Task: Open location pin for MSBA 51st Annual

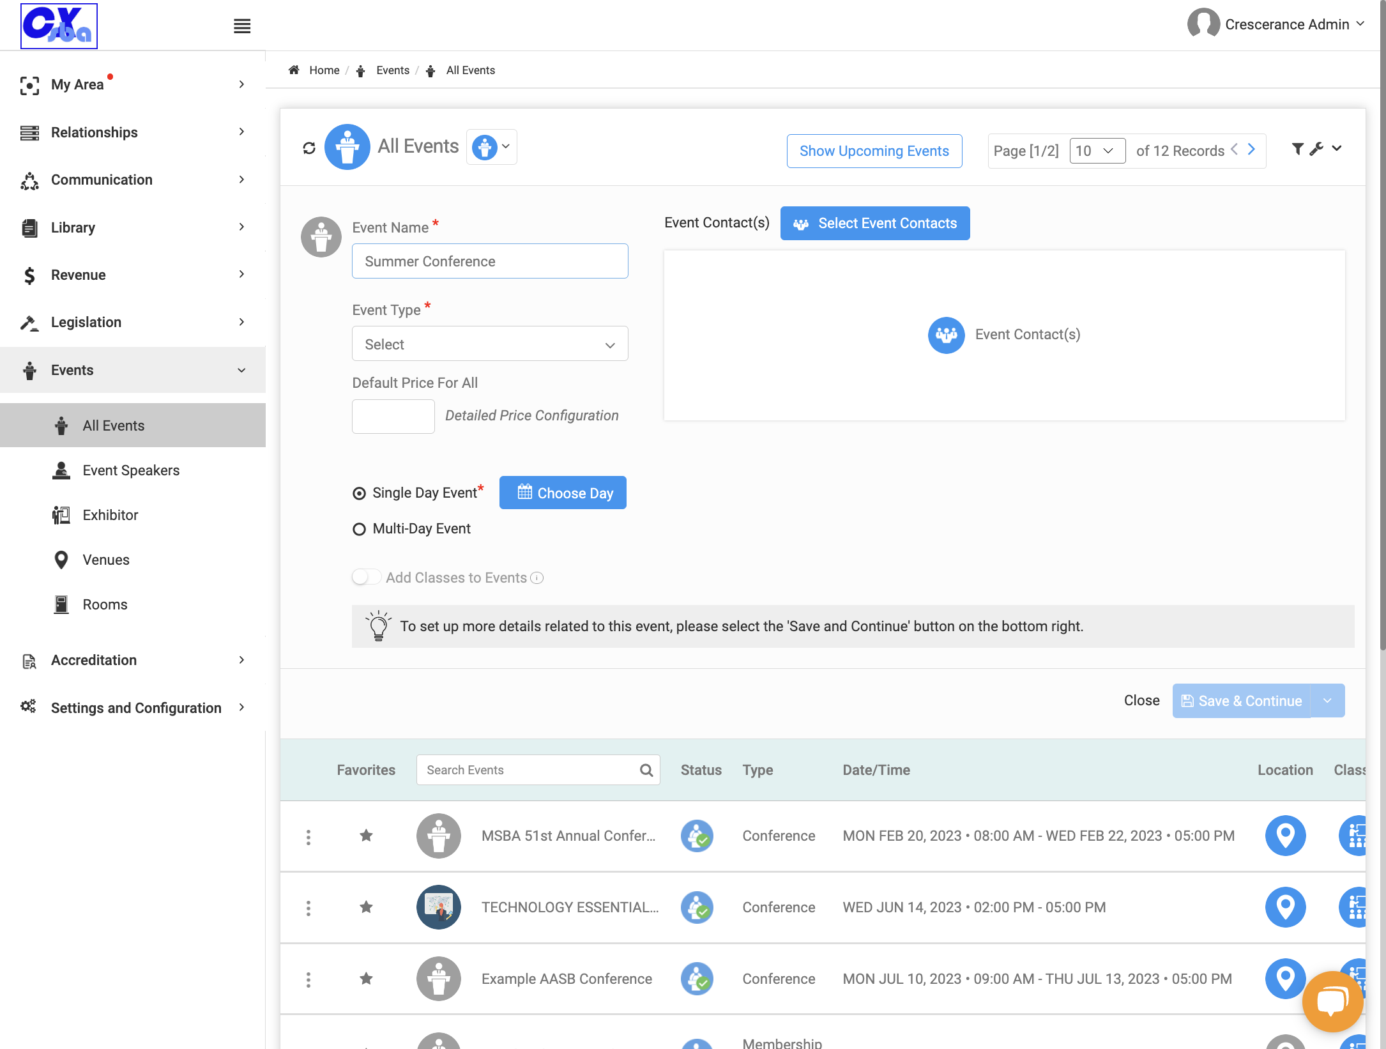Action: [1285, 836]
